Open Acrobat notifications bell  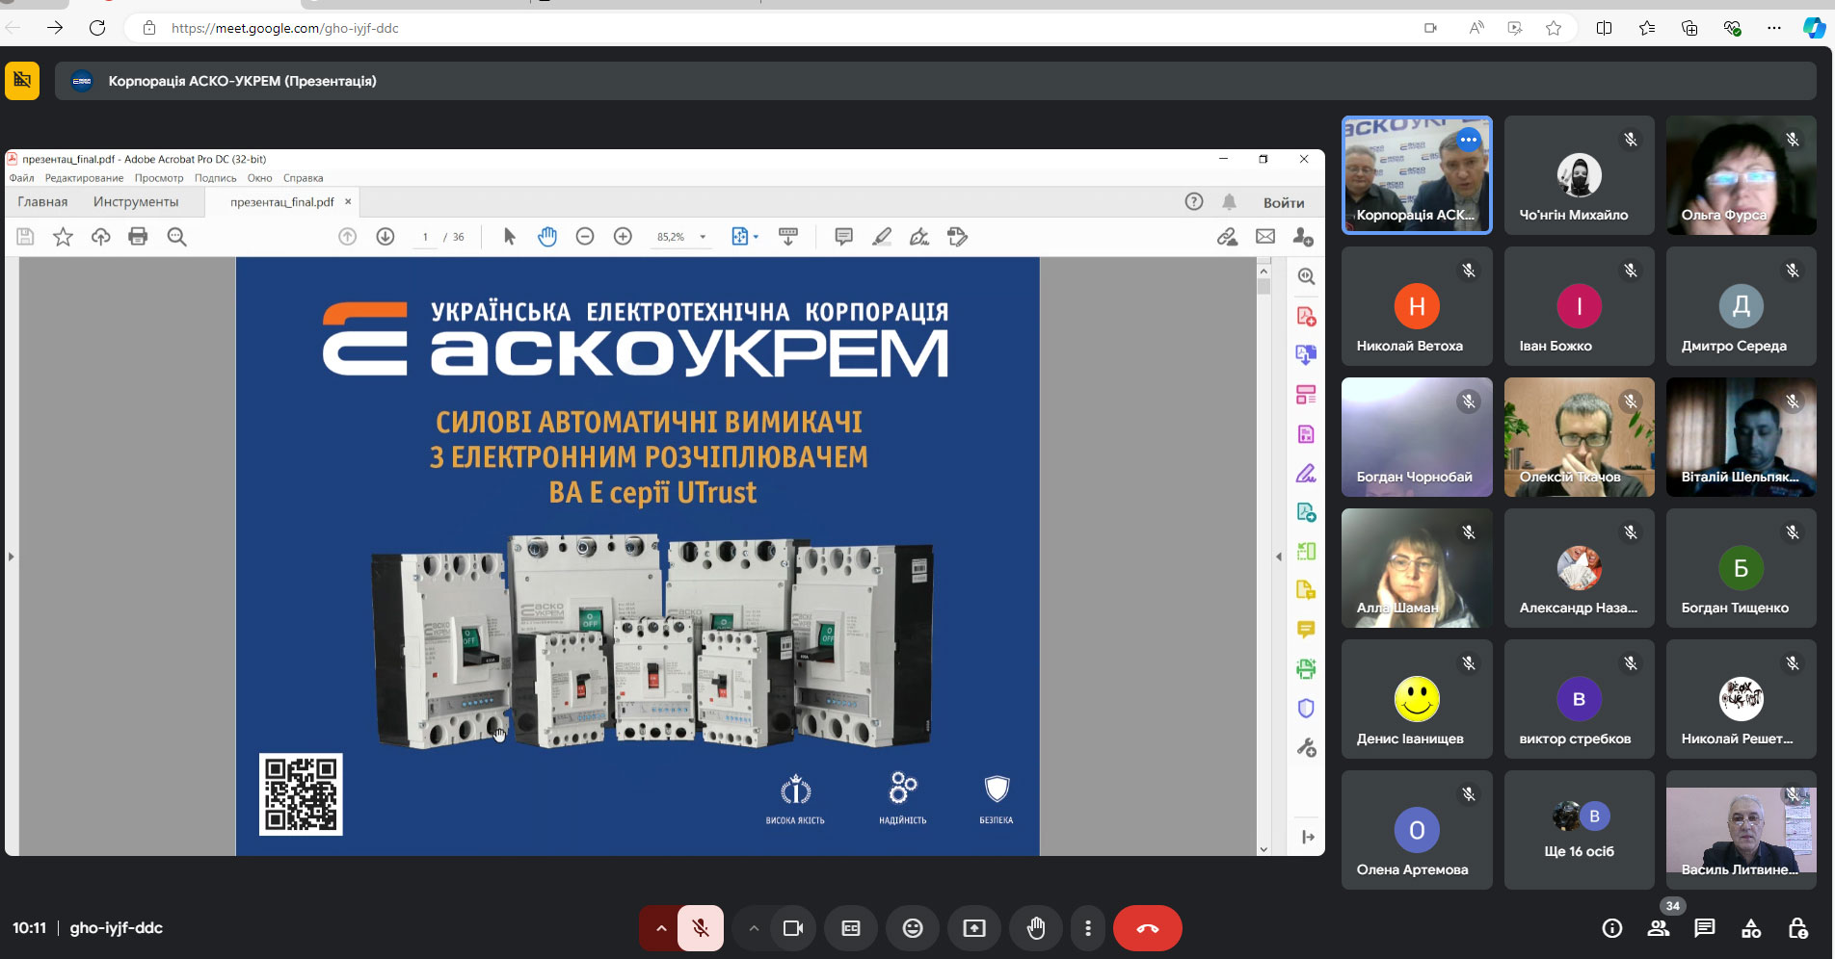coord(1230,202)
